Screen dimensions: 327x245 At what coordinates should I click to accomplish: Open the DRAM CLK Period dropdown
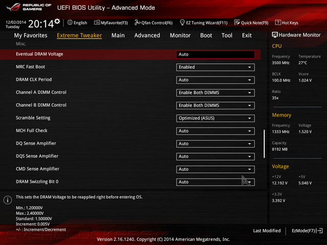[x=216, y=80]
